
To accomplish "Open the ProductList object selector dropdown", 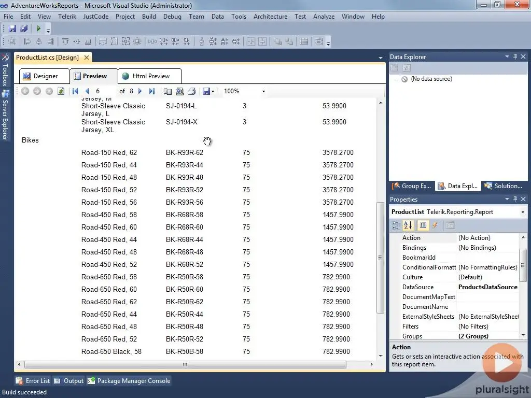I will (523, 212).
